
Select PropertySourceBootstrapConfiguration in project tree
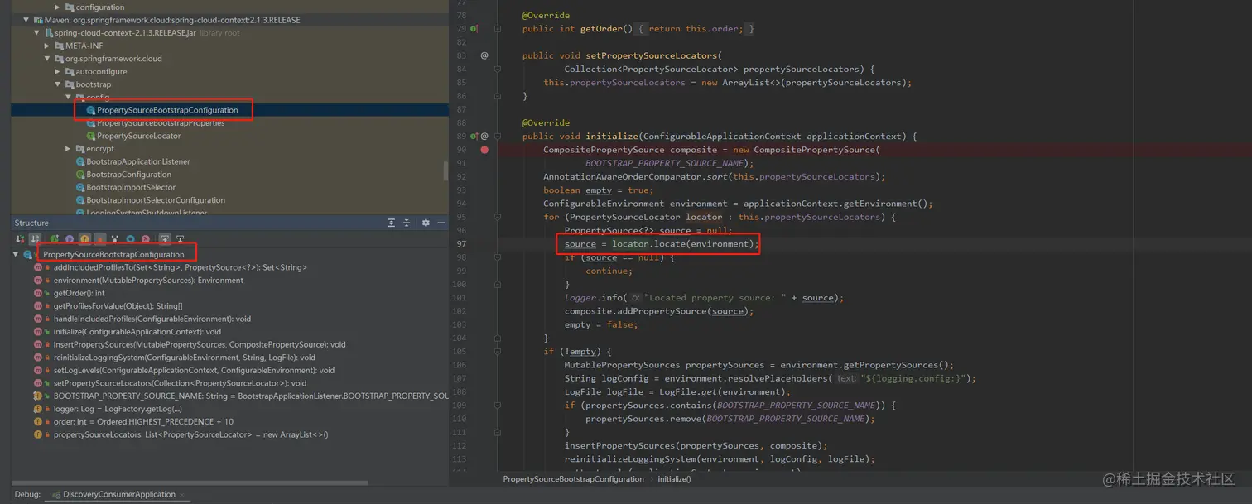[167, 110]
